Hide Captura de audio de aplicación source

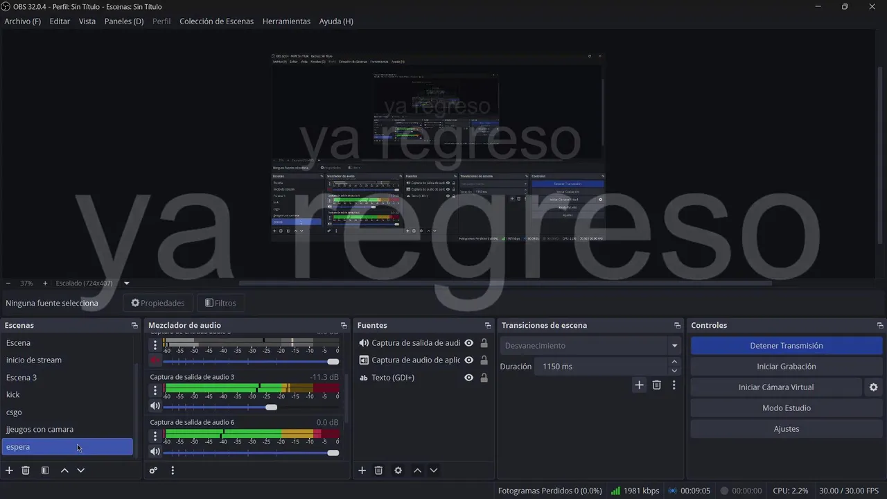click(x=469, y=360)
